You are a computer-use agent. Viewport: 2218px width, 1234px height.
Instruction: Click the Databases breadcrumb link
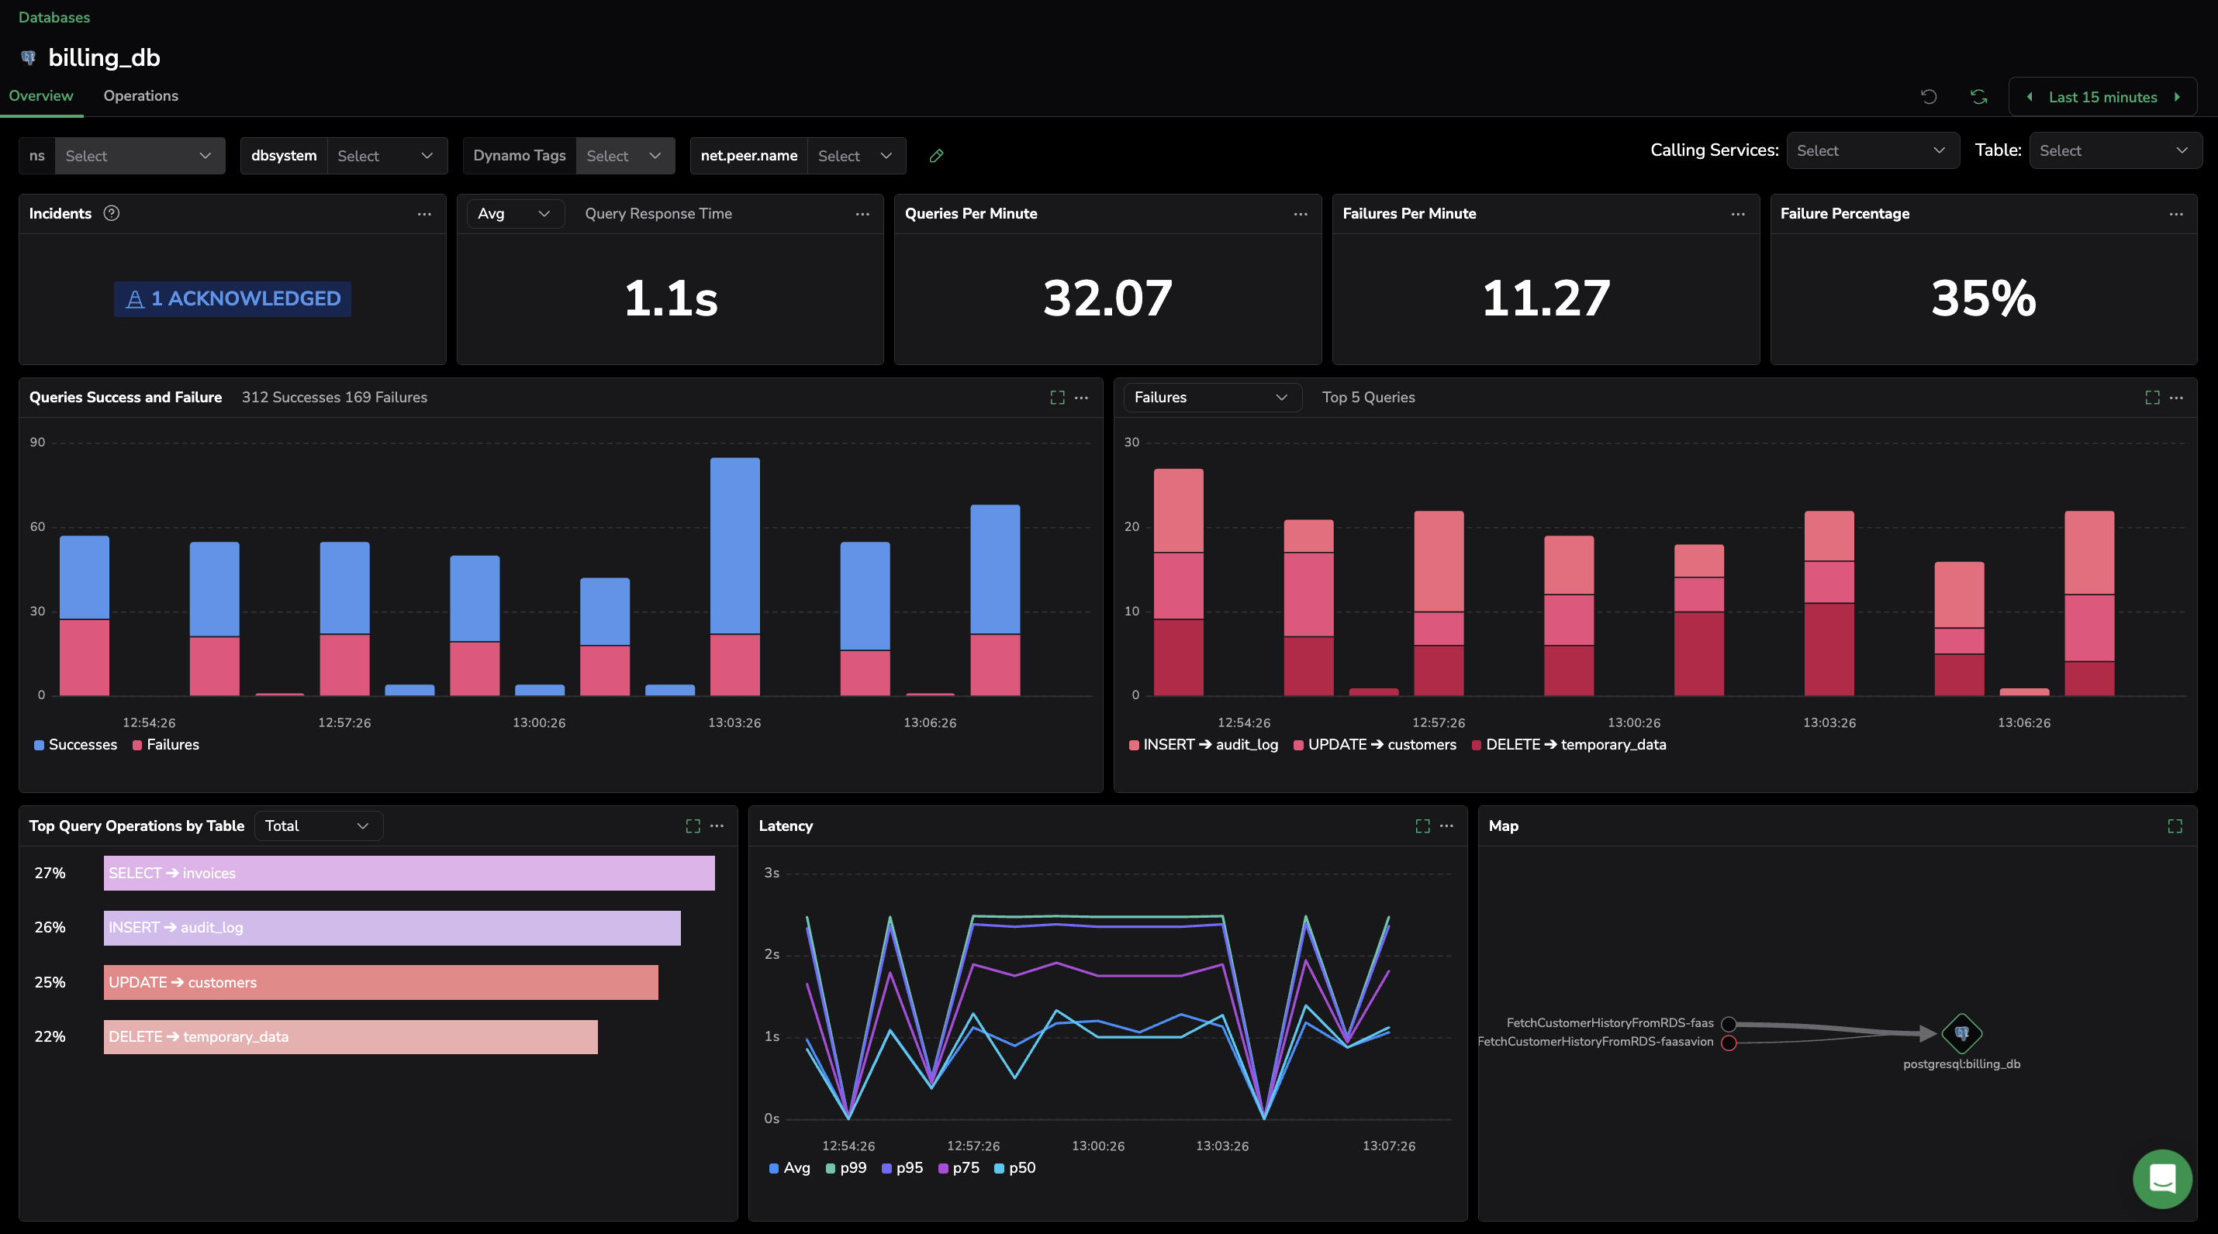pos(54,17)
